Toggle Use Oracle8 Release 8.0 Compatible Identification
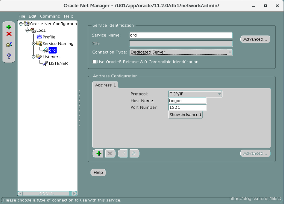Screen dimensions: 284x204 point(94,62)
